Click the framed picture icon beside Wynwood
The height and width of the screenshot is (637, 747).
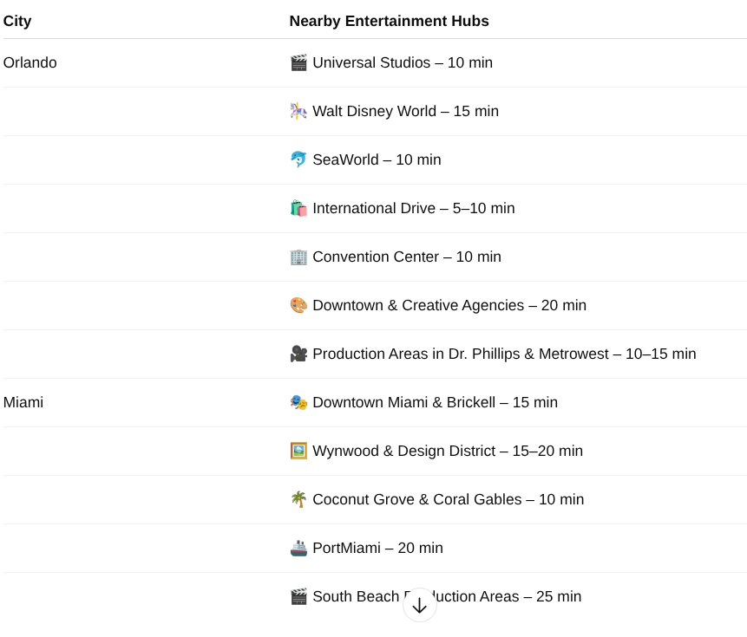298,451
